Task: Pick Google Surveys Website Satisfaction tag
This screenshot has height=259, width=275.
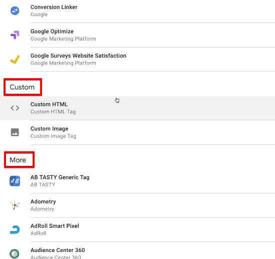Action: click(137, 59)
